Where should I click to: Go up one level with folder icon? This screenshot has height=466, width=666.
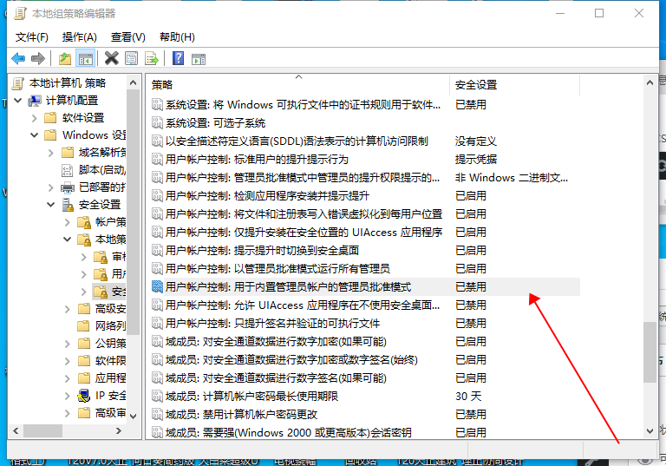tap(65, 58)
